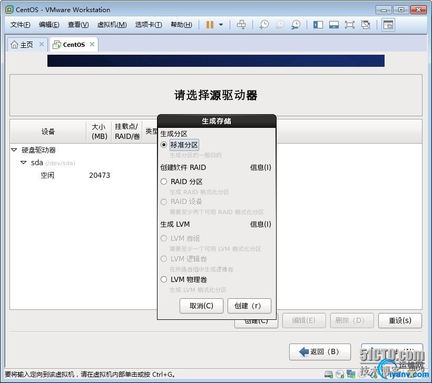Screen dimensions: 432x383
Task: Toggle the thumbnail bar view
Action: pyautogui.click(x=334, y=25)
